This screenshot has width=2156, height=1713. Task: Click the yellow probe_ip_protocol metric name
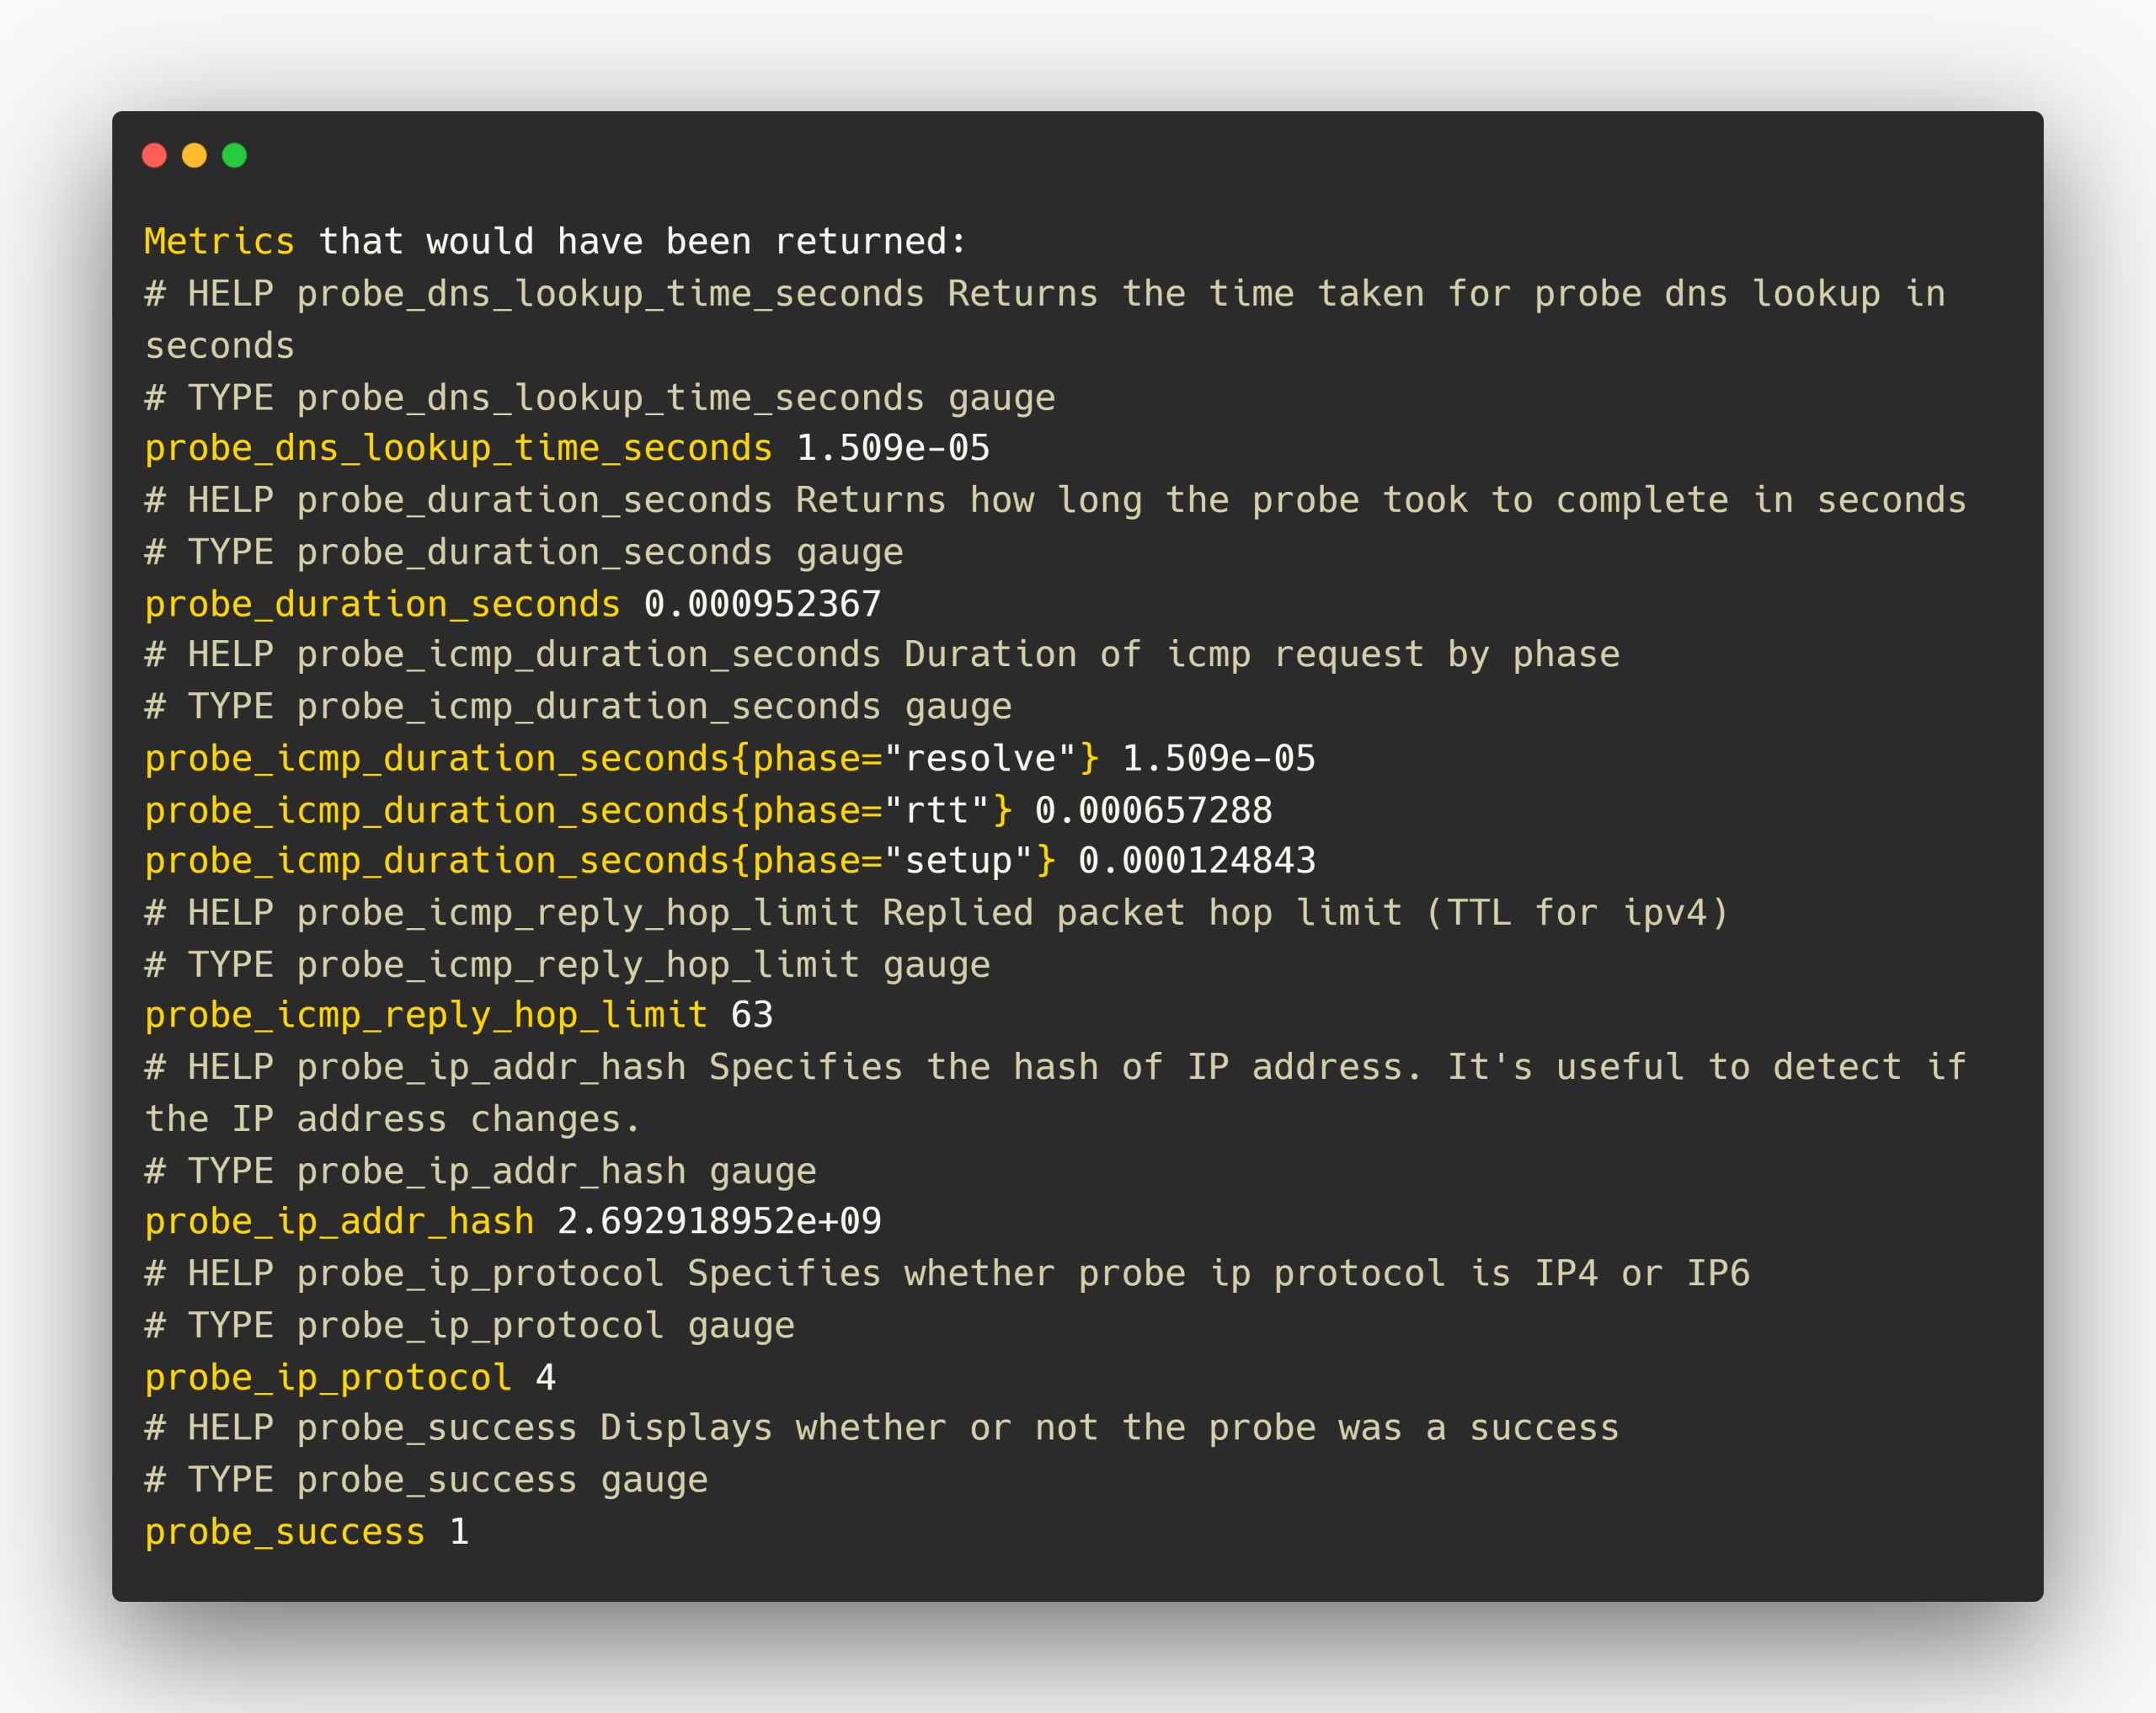click(328, 1377)
